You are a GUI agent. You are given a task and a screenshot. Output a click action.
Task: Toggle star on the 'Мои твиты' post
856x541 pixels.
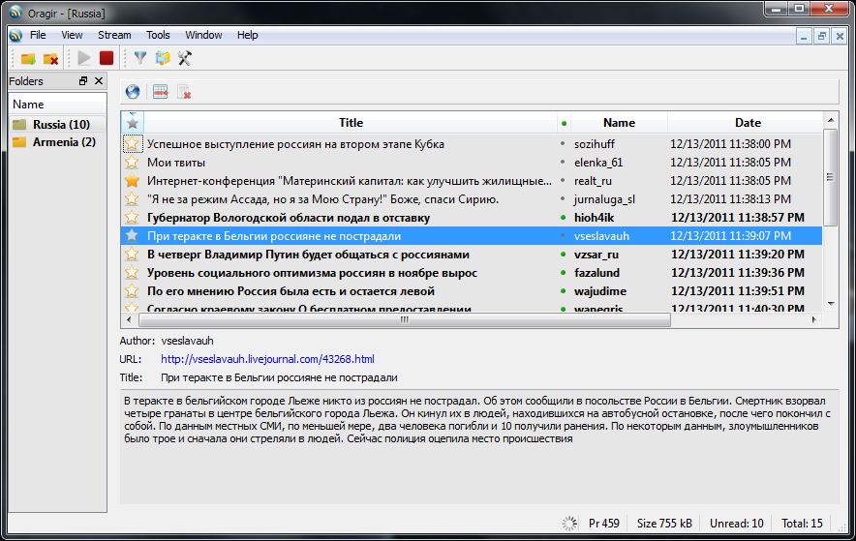pyautogui.click(x=132, y=163)
